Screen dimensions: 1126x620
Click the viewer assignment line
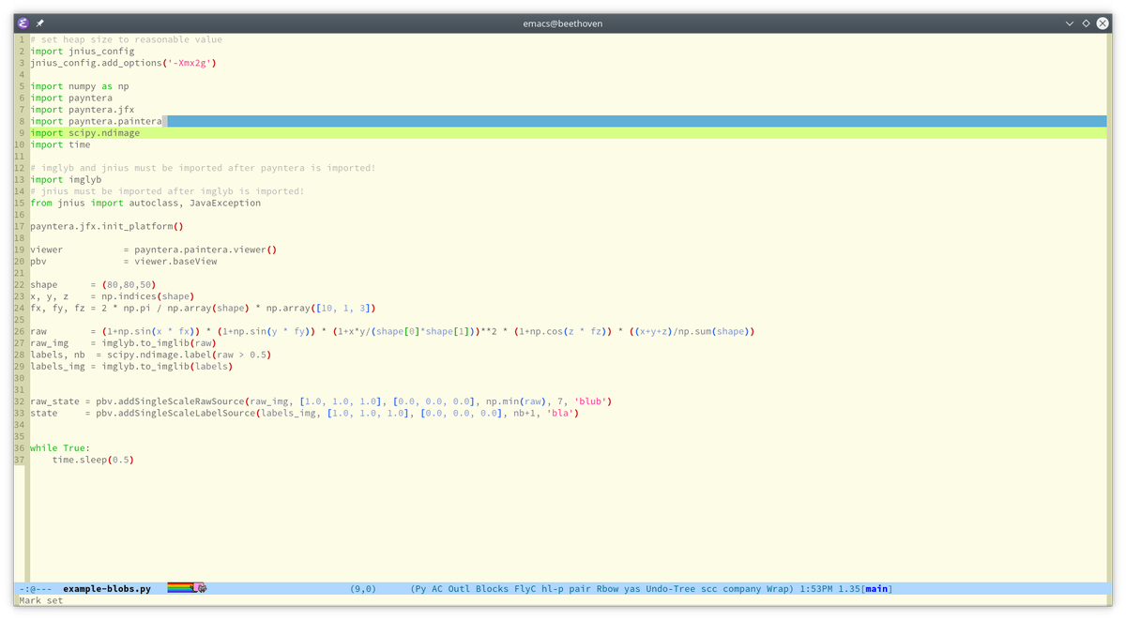pyautogui.click(x=154, y=250)
